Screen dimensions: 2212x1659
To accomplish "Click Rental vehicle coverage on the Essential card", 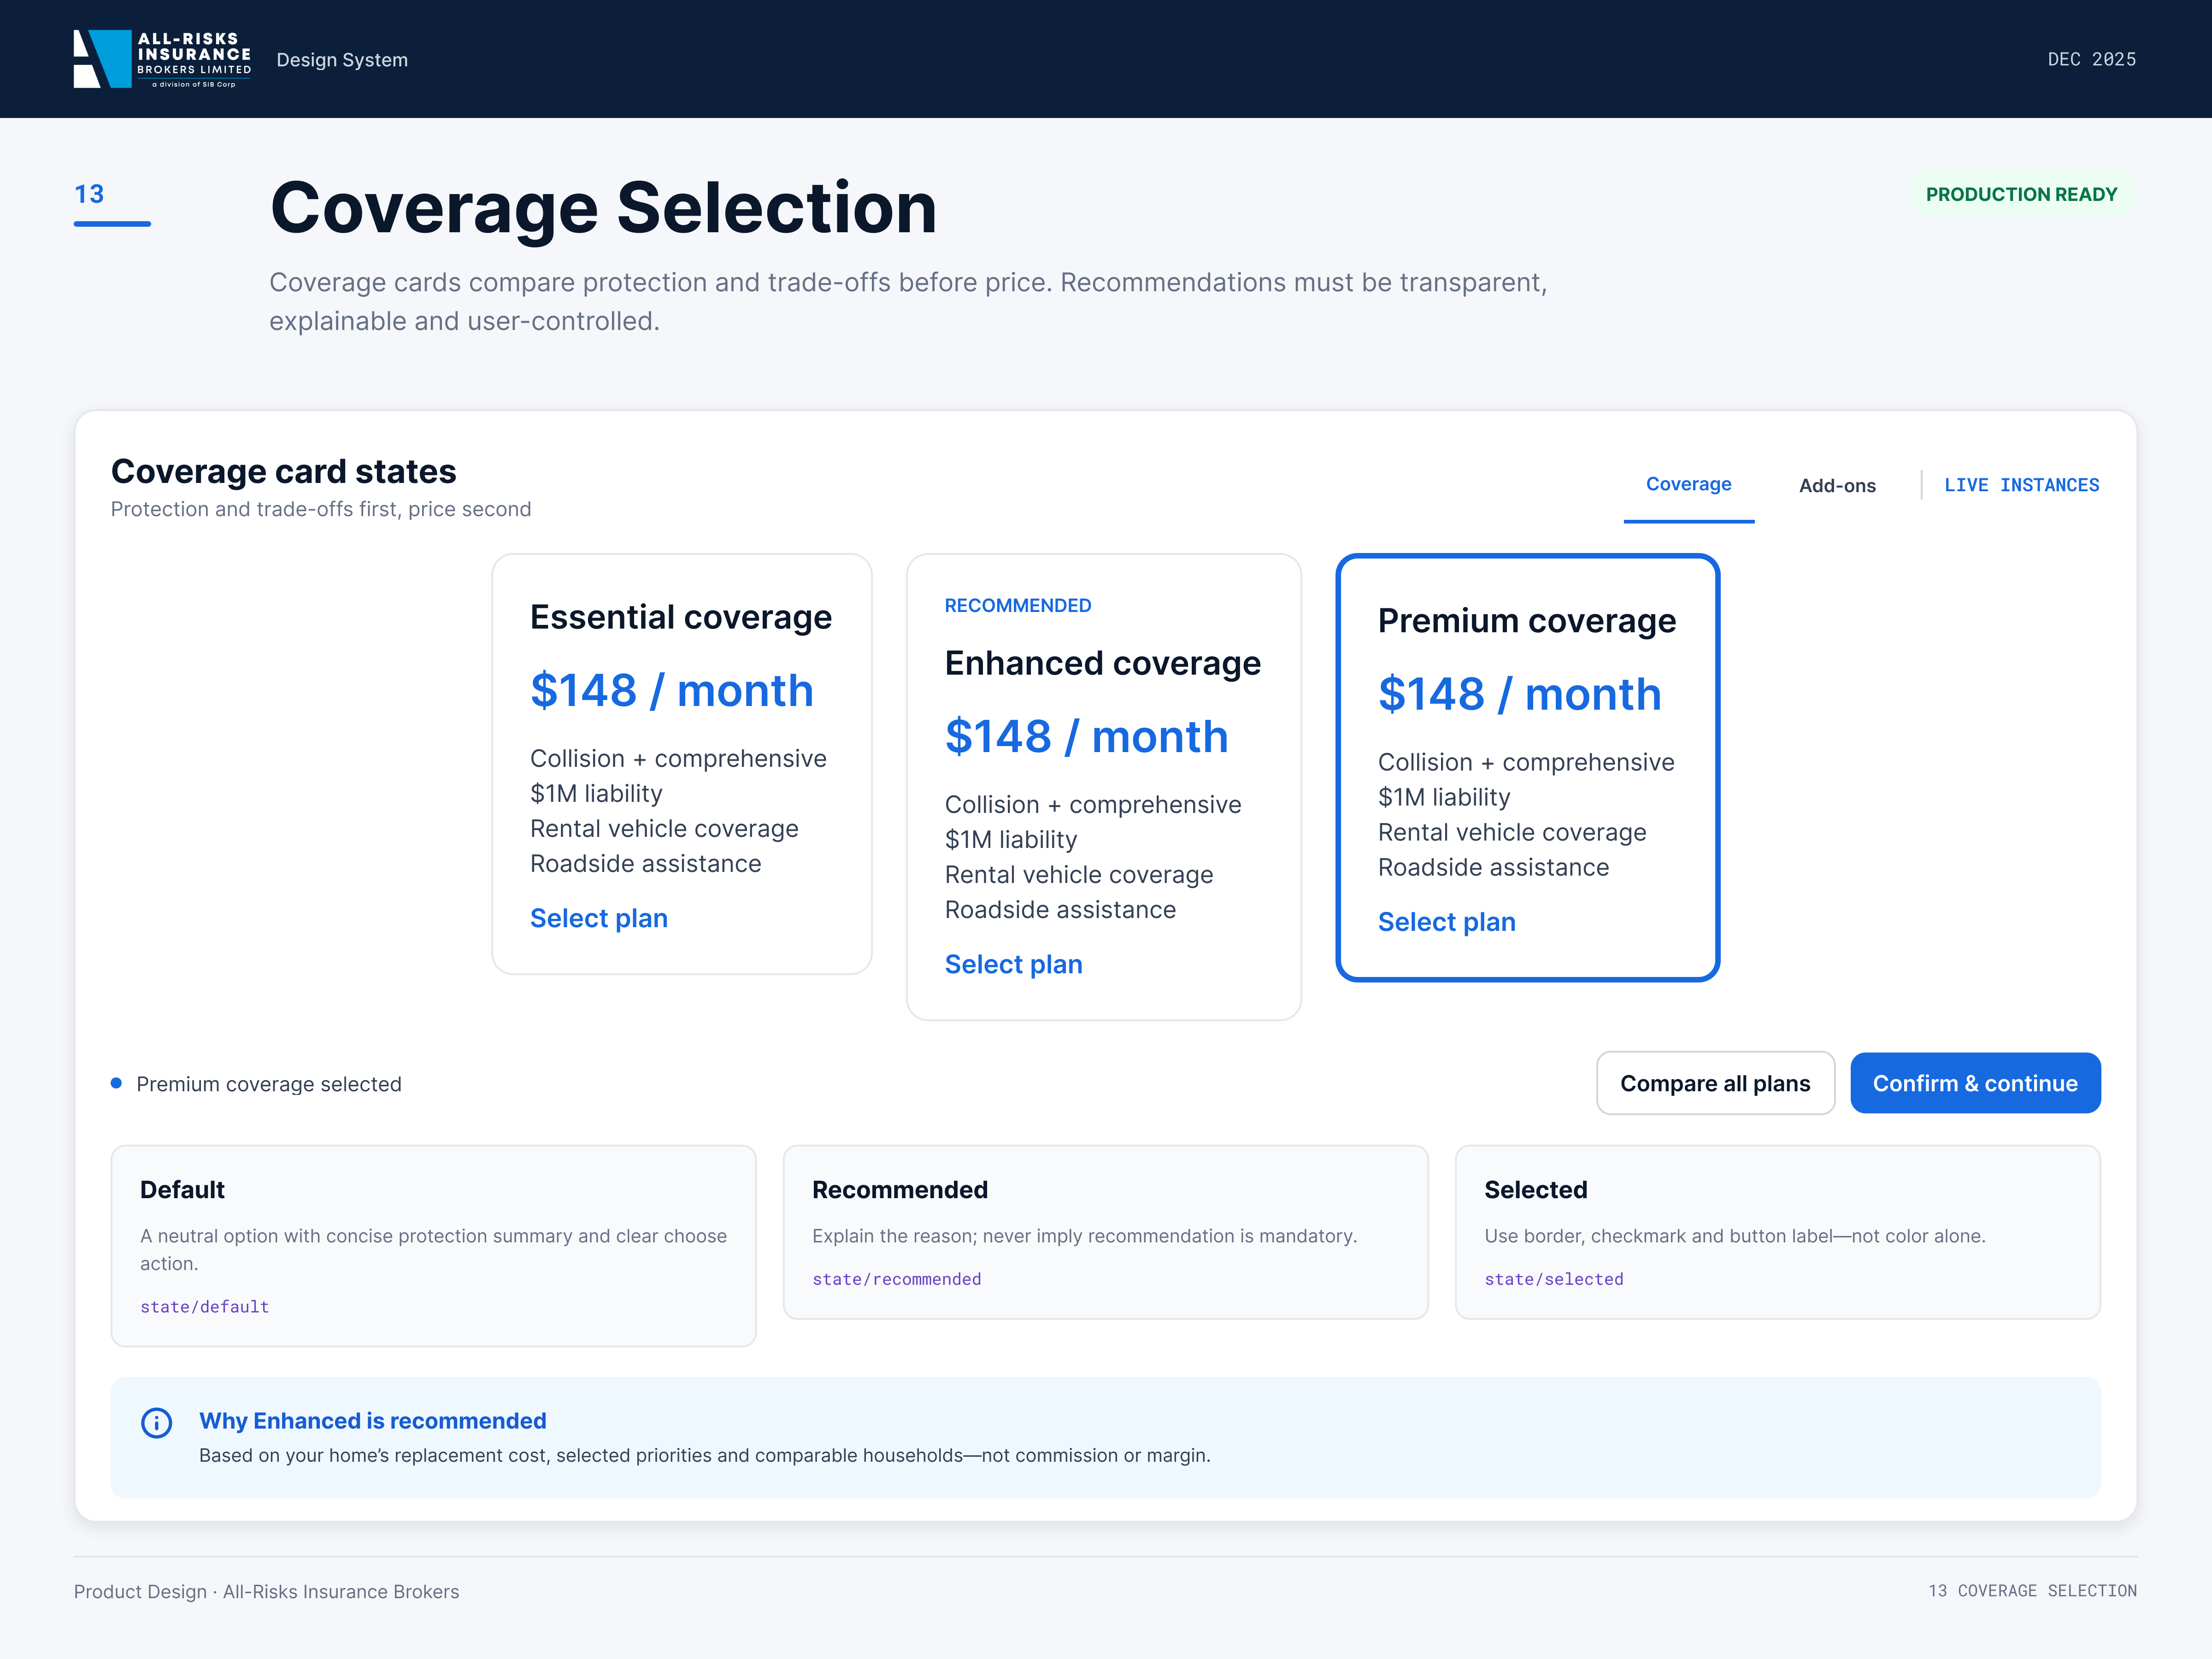I will point(664,829).
